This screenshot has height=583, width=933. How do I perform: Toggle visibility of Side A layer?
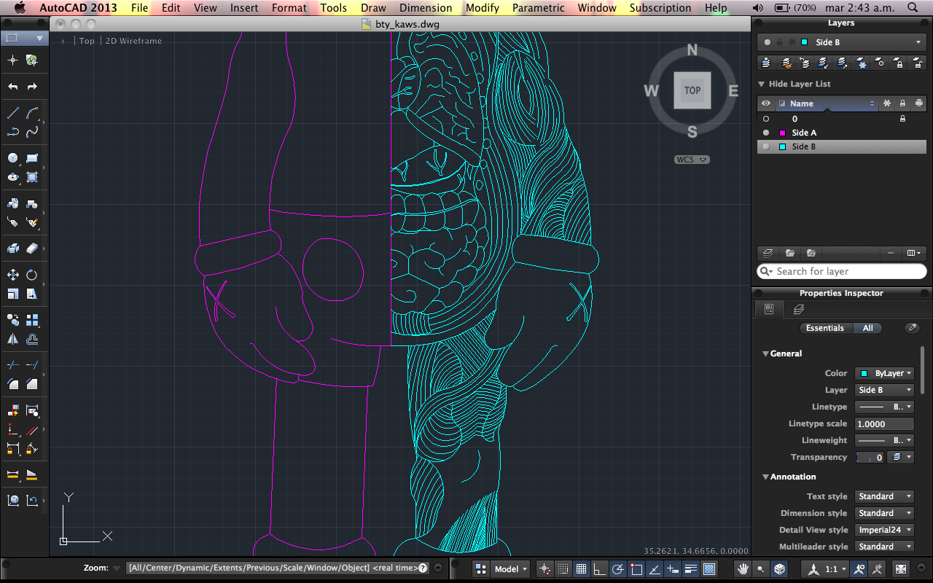[x=766, y=133]
